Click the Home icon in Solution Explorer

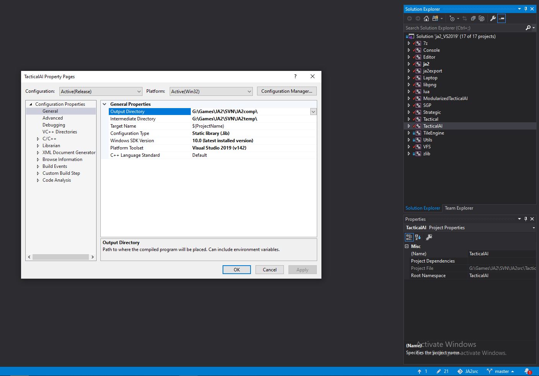[x=426, y=18]
